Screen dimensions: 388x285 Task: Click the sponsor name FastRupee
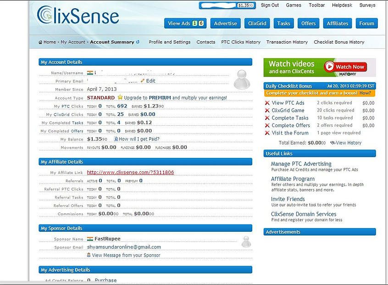[107, 239]
